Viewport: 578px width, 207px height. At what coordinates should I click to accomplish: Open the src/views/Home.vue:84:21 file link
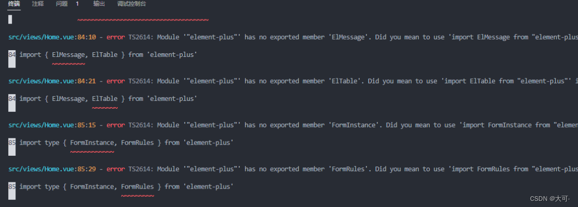click(x=52, y=81)
